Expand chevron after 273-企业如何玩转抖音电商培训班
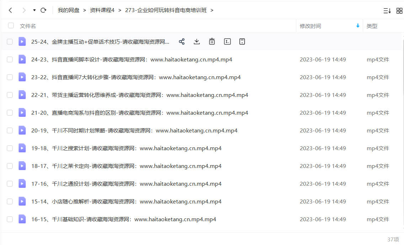Screen dimensions: 404x245 click(x=212, y=10)
